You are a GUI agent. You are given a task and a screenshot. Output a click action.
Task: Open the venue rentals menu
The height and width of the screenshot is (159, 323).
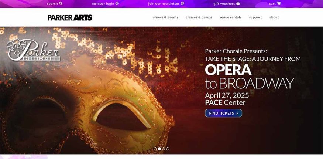tap(230, 17)
